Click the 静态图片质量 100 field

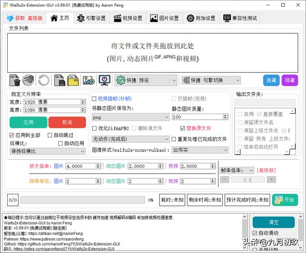pos(200,117)
